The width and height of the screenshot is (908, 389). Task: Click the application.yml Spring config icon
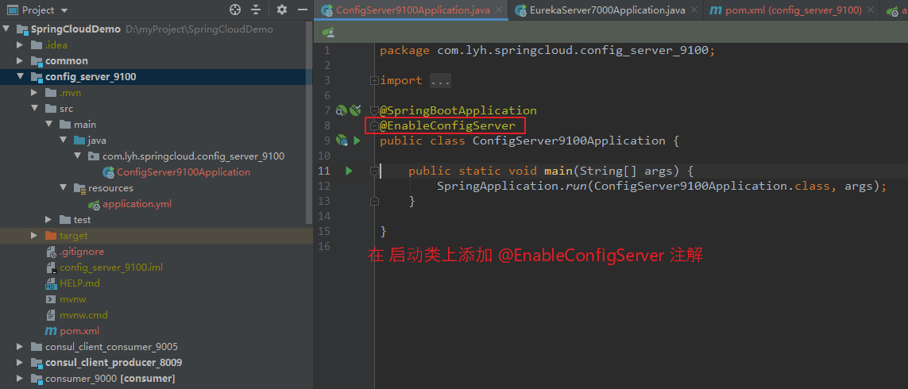click(x=95, y=204)
